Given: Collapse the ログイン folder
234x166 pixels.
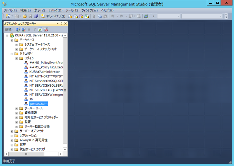Looking at the screenshot, I should [17, 58].
